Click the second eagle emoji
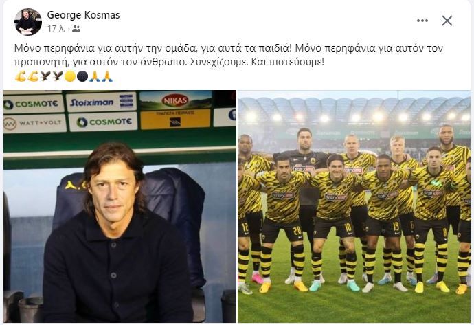This screenshot has width=474, height=325. 58,76
